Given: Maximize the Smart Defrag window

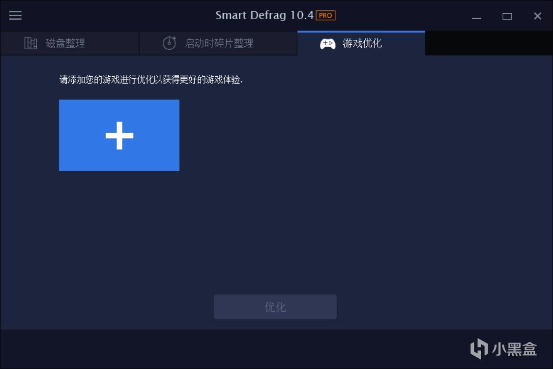Looking at the screenshot, I should click(x=507, y=16).
